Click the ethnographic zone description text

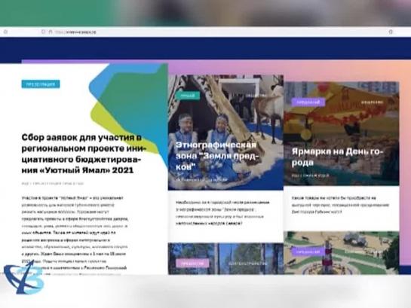(222, 213)
